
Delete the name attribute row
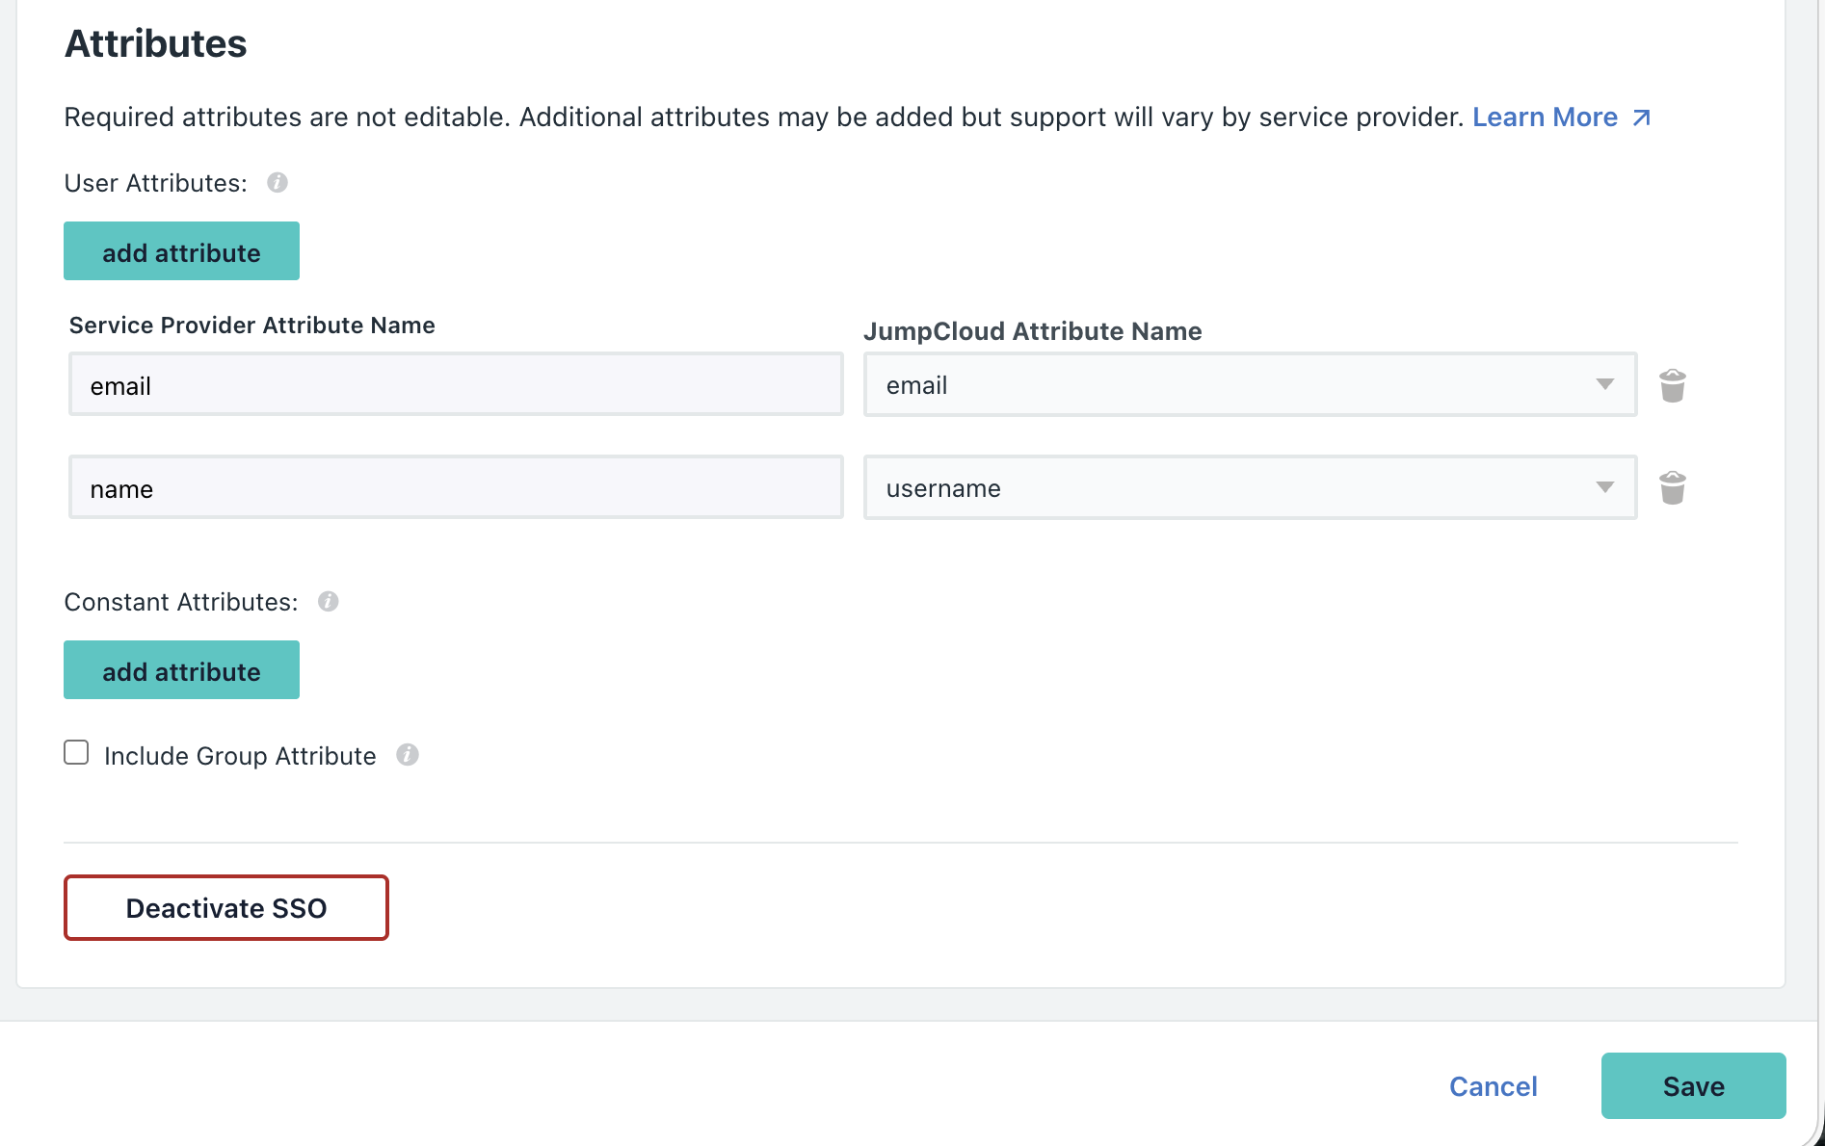[x=1672, y=488]
